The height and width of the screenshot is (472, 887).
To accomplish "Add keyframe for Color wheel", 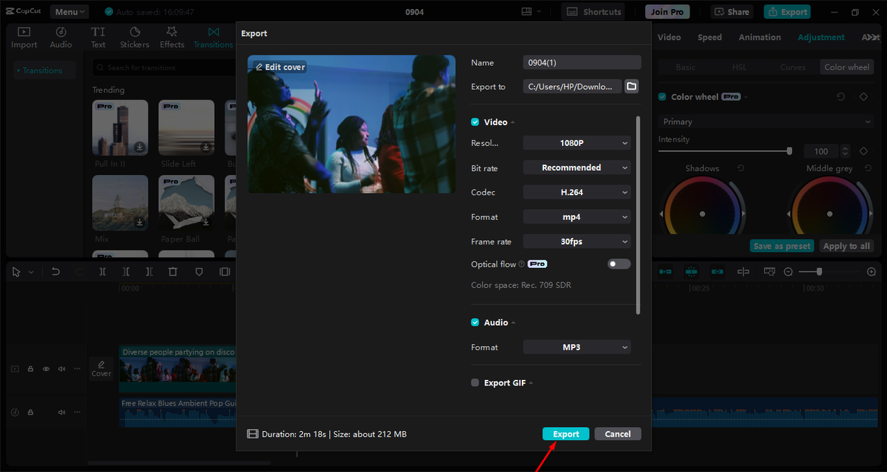I will point(863,97).
